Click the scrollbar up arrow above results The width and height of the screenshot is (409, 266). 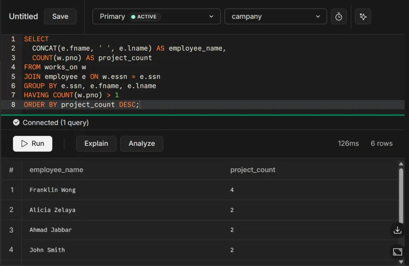pos(401,163)
